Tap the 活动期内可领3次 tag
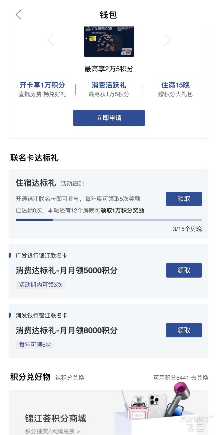 [x=41, y=285]
